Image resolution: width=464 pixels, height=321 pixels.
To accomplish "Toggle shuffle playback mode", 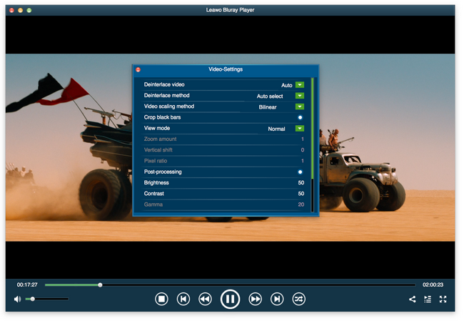I will click(298, 299).
